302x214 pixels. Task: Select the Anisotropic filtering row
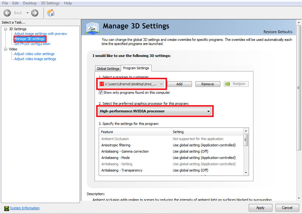coord(171,145)
